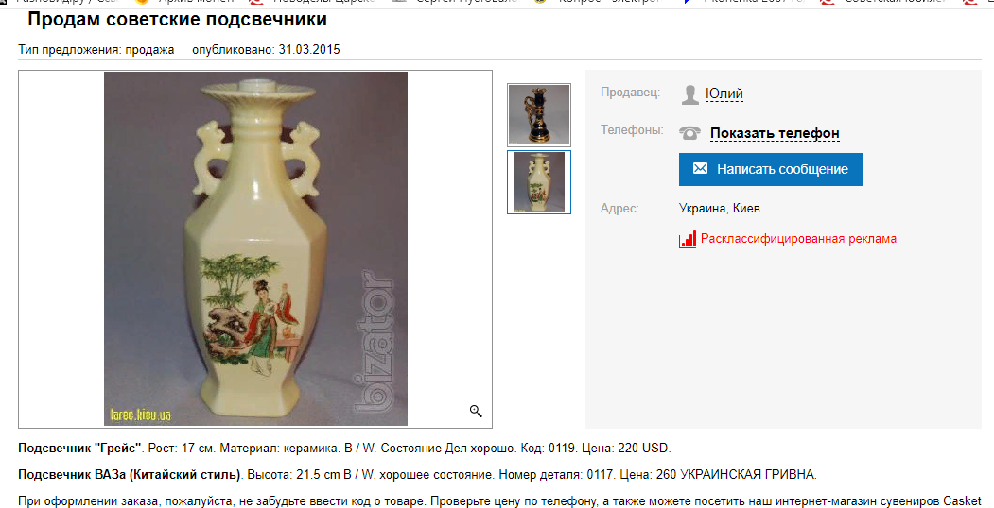The image size is (994, 508).
Task: Open the Советский юбилей bookmark
Action: tap(895, 1)
